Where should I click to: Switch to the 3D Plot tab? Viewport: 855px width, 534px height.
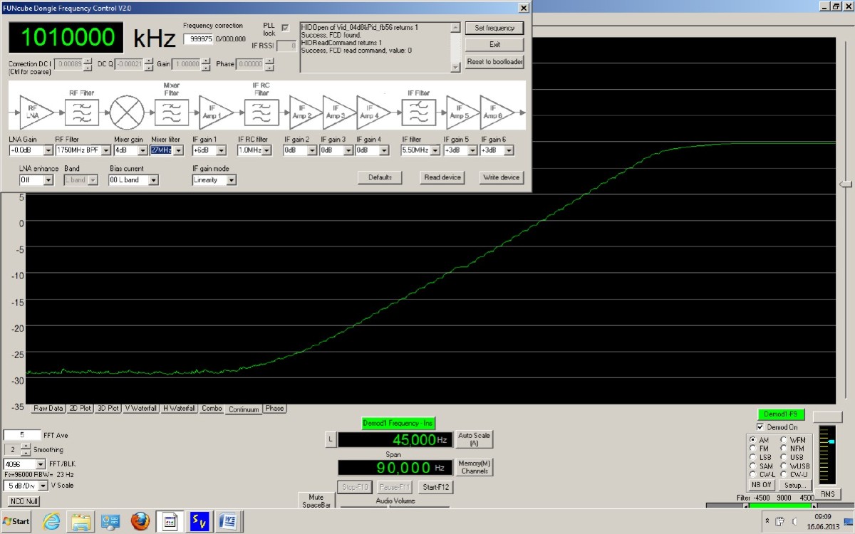coord(108,409)
